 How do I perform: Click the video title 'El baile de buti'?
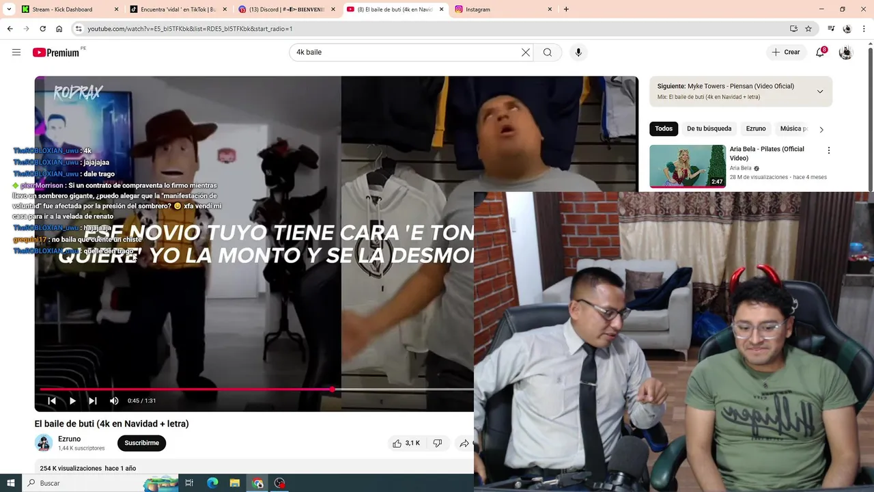coord(112,424)
